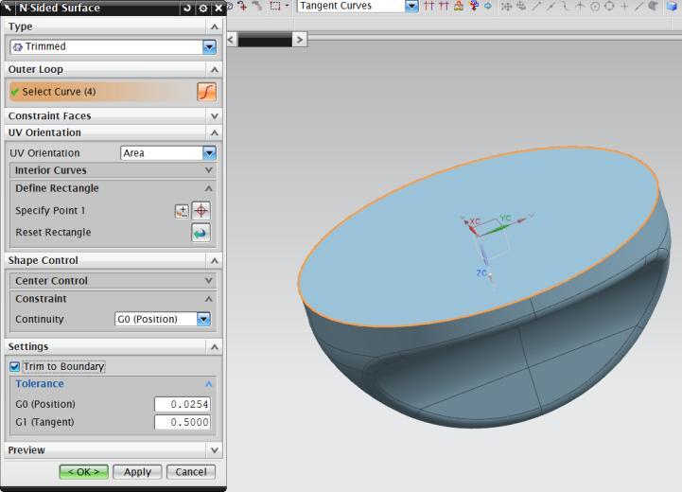
Task: Click the snap quadrant point icon
Action: point(609,6)
